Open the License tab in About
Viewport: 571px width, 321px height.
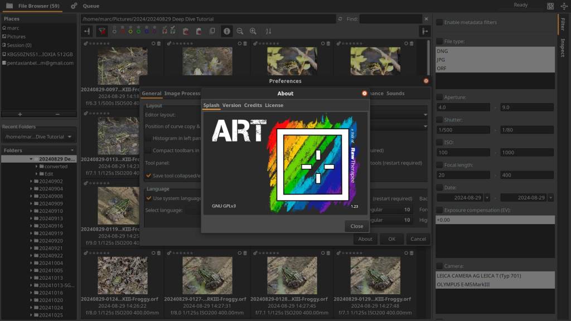(274, 105)
